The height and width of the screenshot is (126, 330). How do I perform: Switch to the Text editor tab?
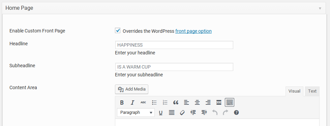(x=312, y=91)
